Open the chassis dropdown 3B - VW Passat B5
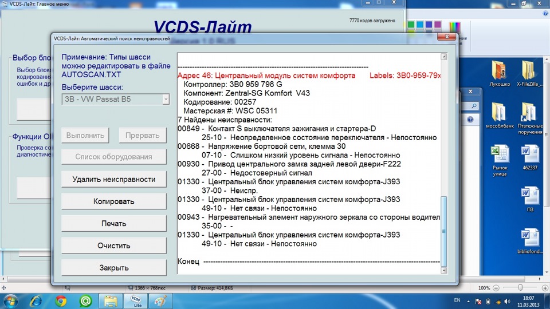This screenshot has width=550, height=309. (x=115, y=99)
